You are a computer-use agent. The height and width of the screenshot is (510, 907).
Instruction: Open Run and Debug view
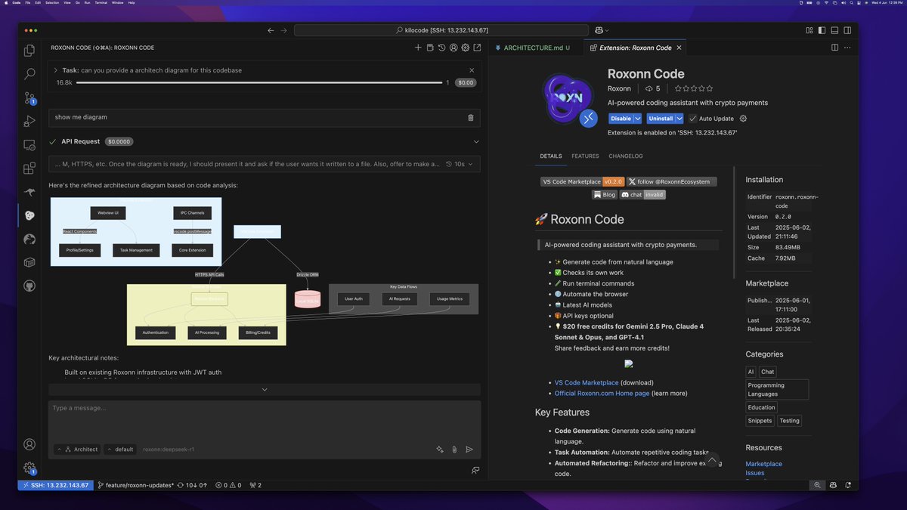coord(29,121)
